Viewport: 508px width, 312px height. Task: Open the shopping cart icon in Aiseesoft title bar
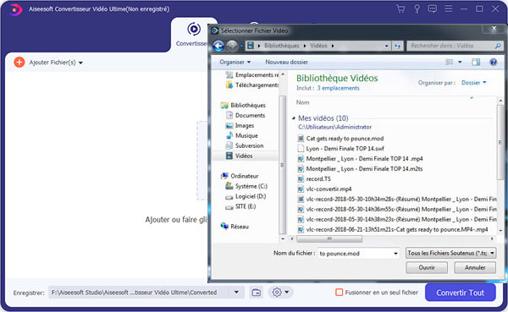[400, 8]
